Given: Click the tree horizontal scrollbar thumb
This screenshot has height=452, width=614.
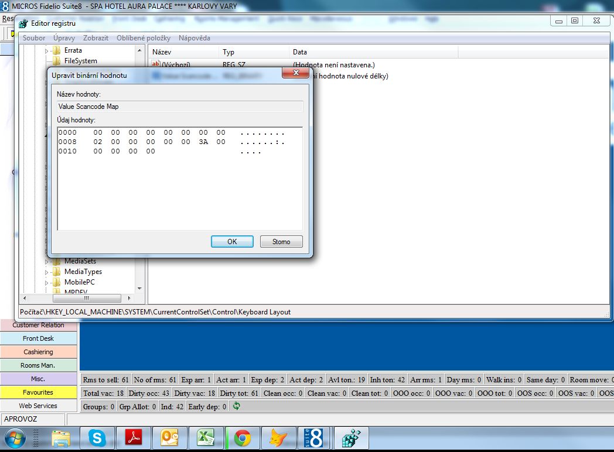Looking at the screenshot, I should [87, 298].
